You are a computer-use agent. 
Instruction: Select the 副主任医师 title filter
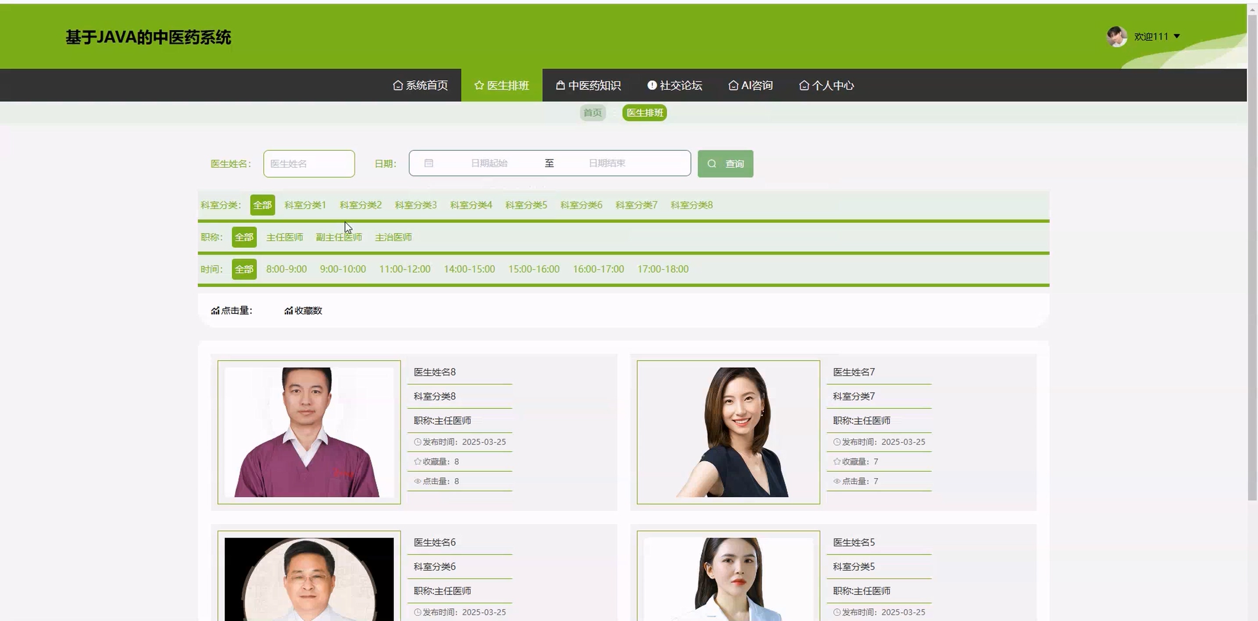pos(339,237)
